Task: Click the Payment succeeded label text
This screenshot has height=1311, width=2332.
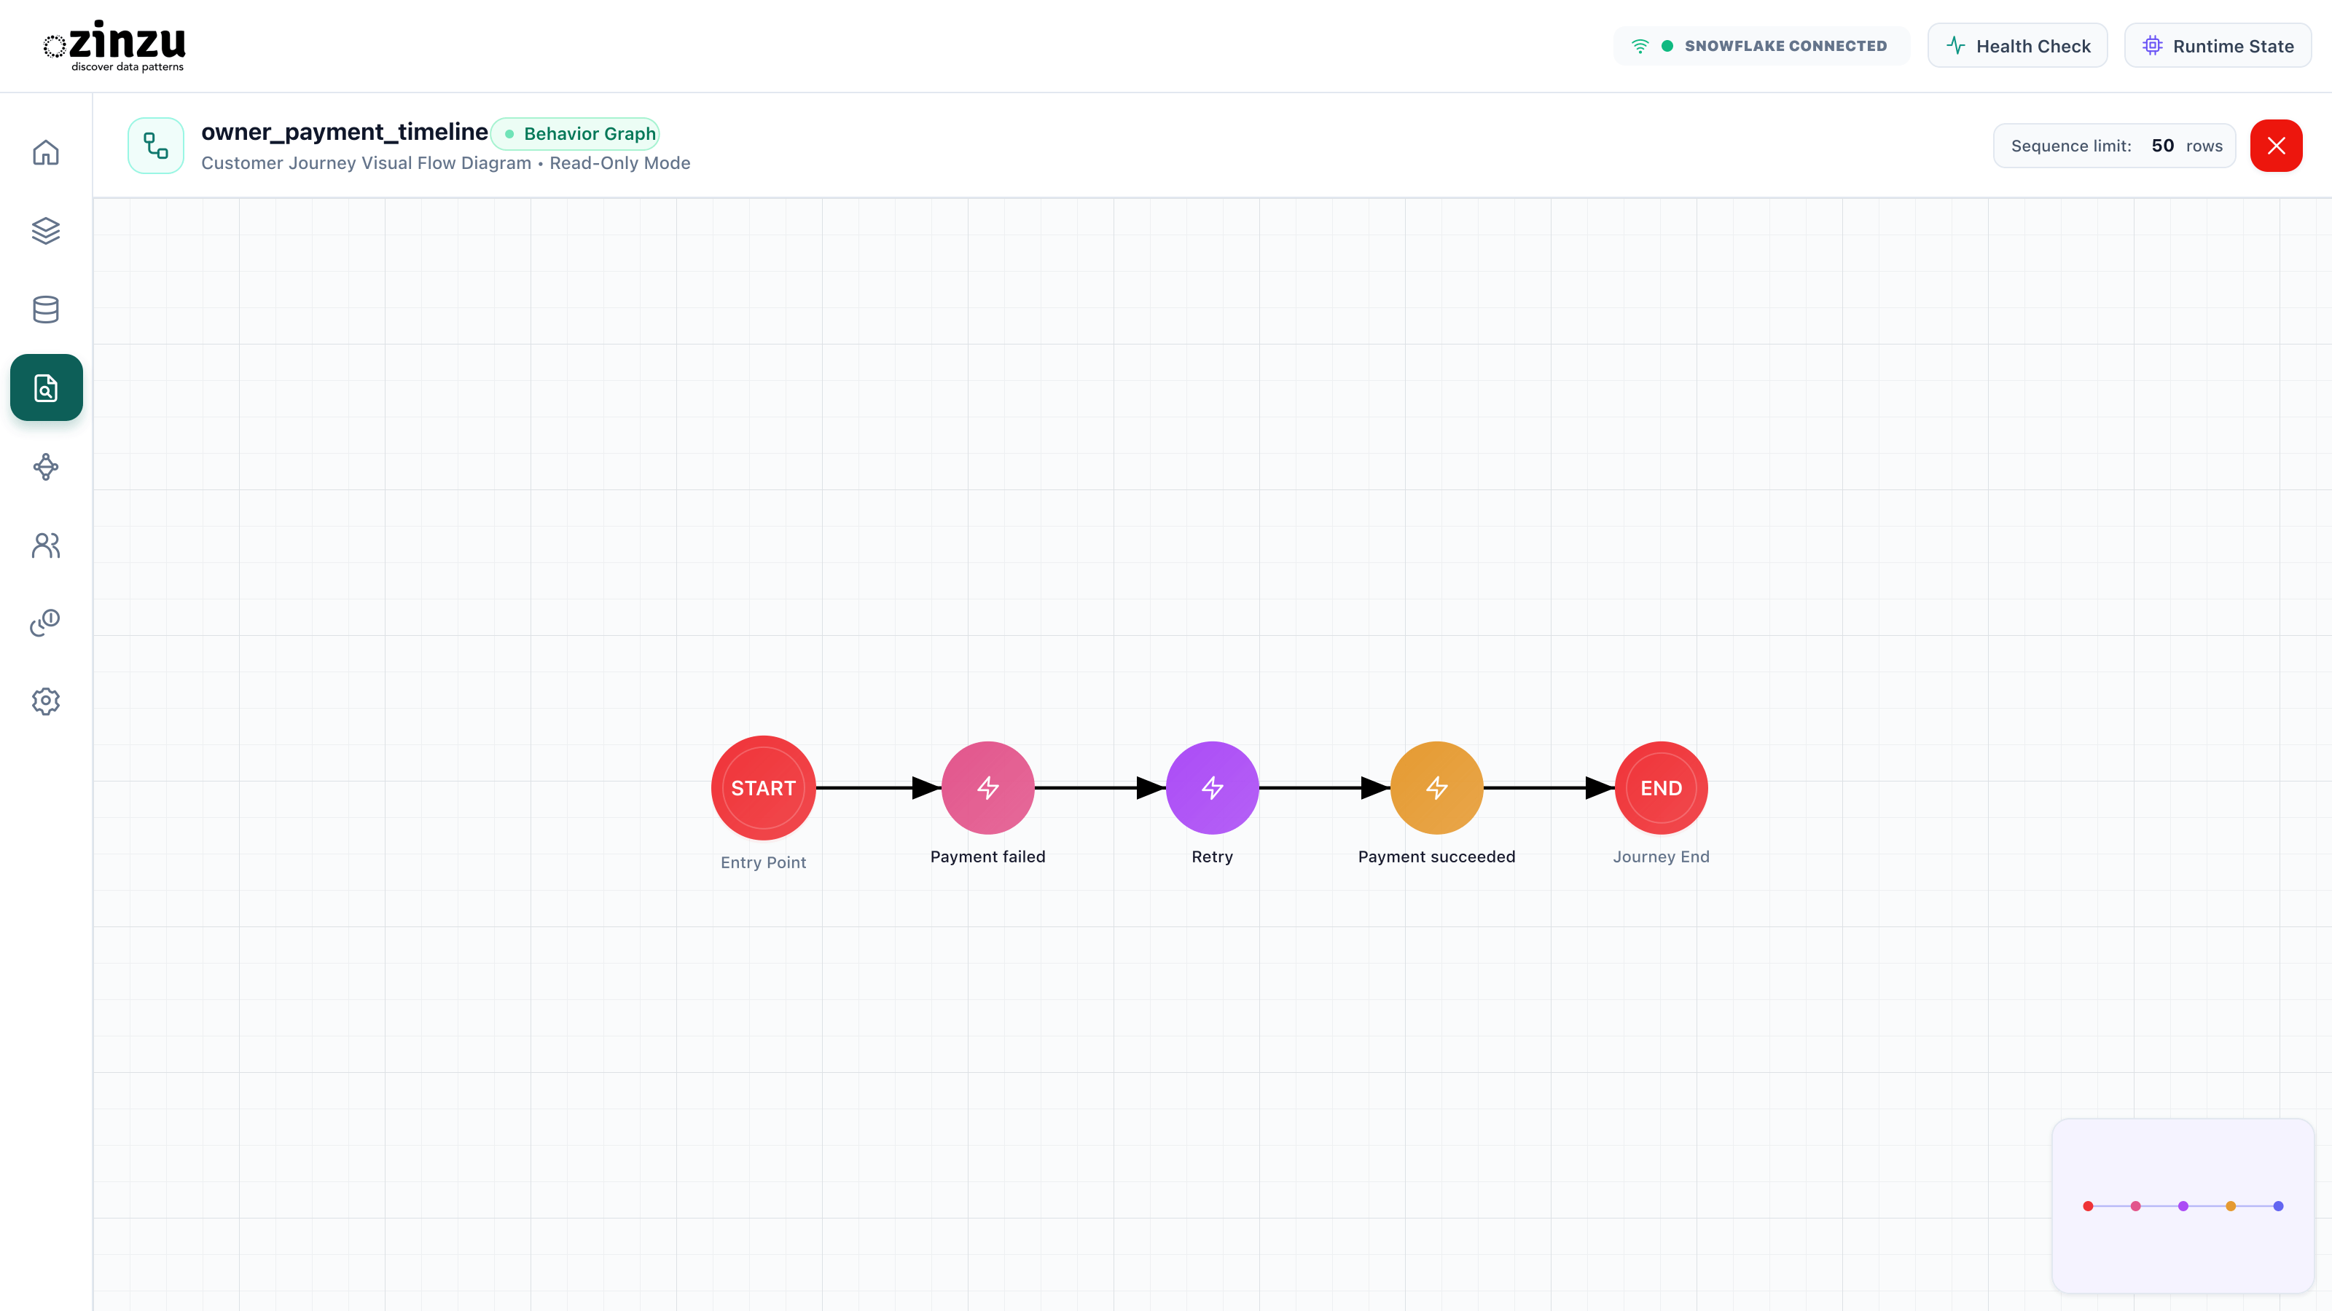Action: pos(1436,857)
